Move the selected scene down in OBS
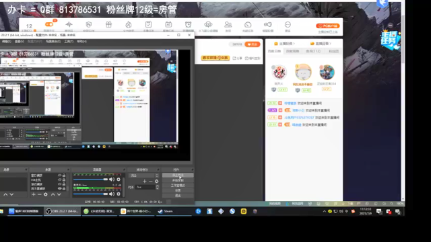 pyautogui.click(x=11, y=194)
